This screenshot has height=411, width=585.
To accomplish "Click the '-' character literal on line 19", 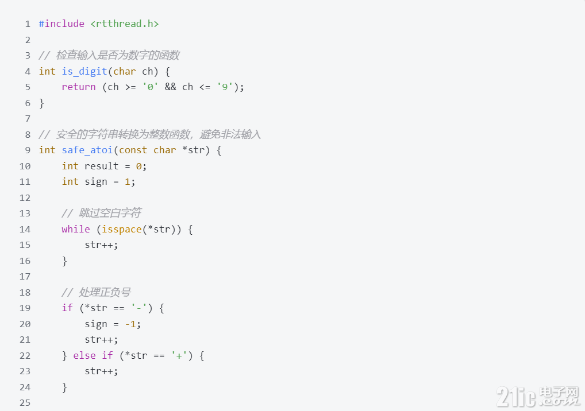I will click(139, 308).
